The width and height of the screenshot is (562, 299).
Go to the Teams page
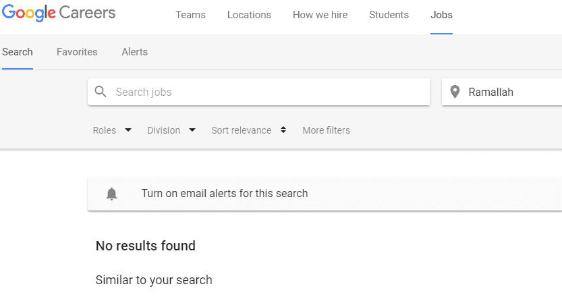point(190,15)
